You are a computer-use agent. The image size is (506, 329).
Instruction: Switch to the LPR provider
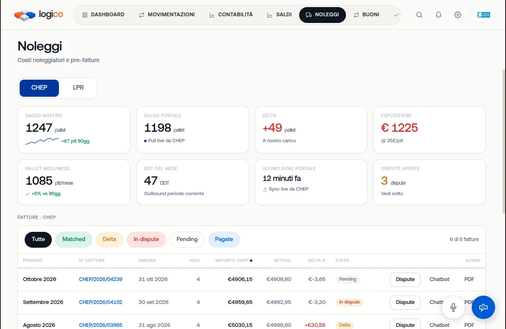78,88
